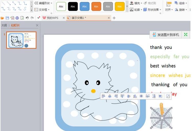The height and width of the screenshot is (131, 192).
Task: Select the plain elbow connector shape
Action: tap(19, 3)
